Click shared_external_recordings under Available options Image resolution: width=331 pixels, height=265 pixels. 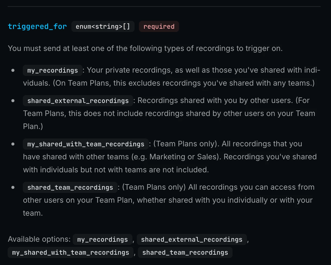click(x=192, y=240)
